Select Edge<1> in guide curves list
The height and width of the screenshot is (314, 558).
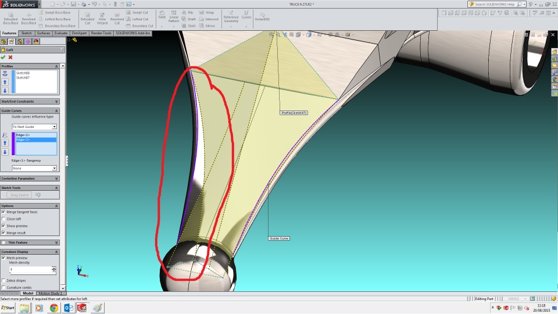tap(23, 135)
